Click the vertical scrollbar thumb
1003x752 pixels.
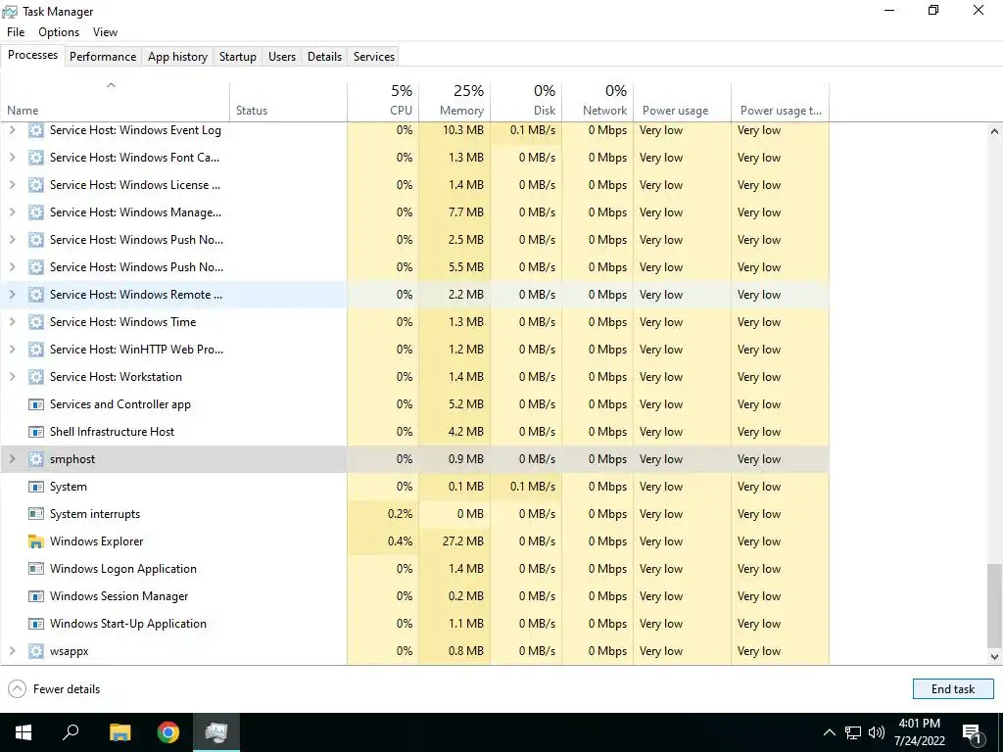pos(994,606)
